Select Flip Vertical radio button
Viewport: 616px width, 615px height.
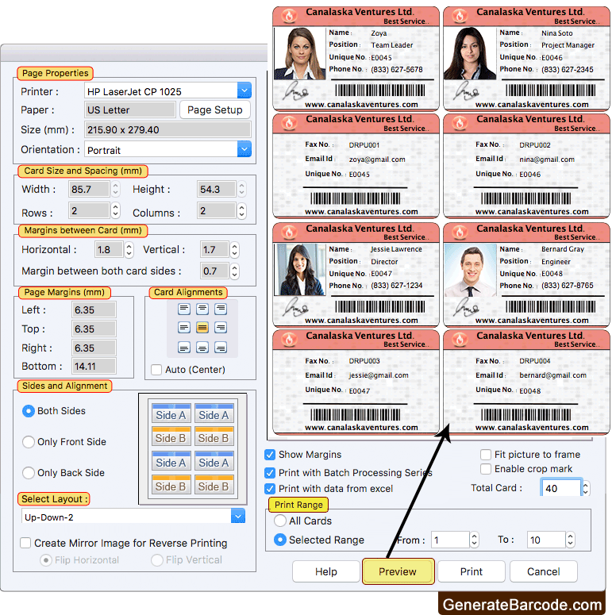pos(157,560)
